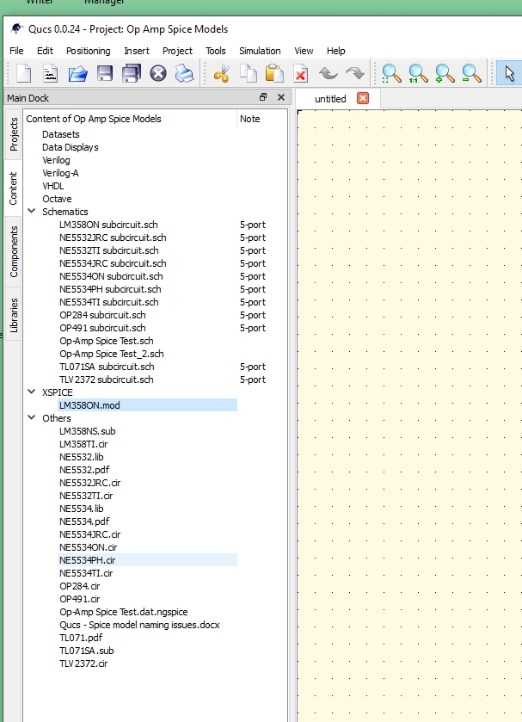Select the Datasets tree item
The width and height of the screenshot is (522, 722).
61,134
